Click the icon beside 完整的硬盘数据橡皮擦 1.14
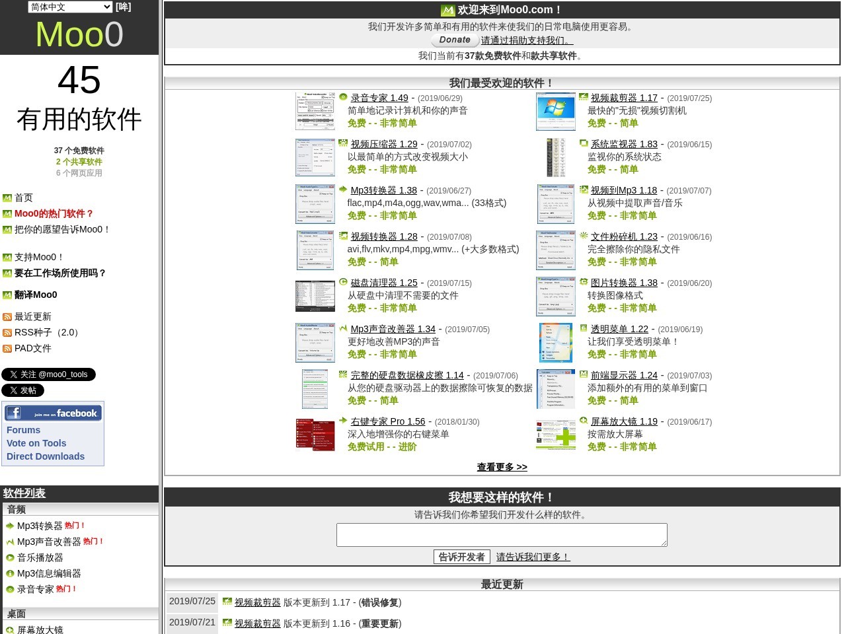This screenshot has width=846, height=634. click(x=343, y=374)
